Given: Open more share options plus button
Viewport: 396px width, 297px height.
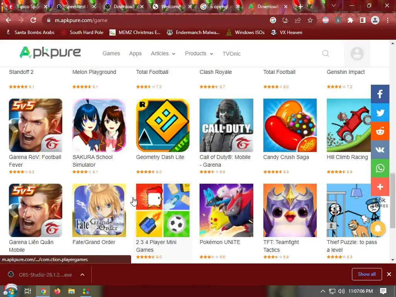Looking at the screenshot, I should [380, 187].
